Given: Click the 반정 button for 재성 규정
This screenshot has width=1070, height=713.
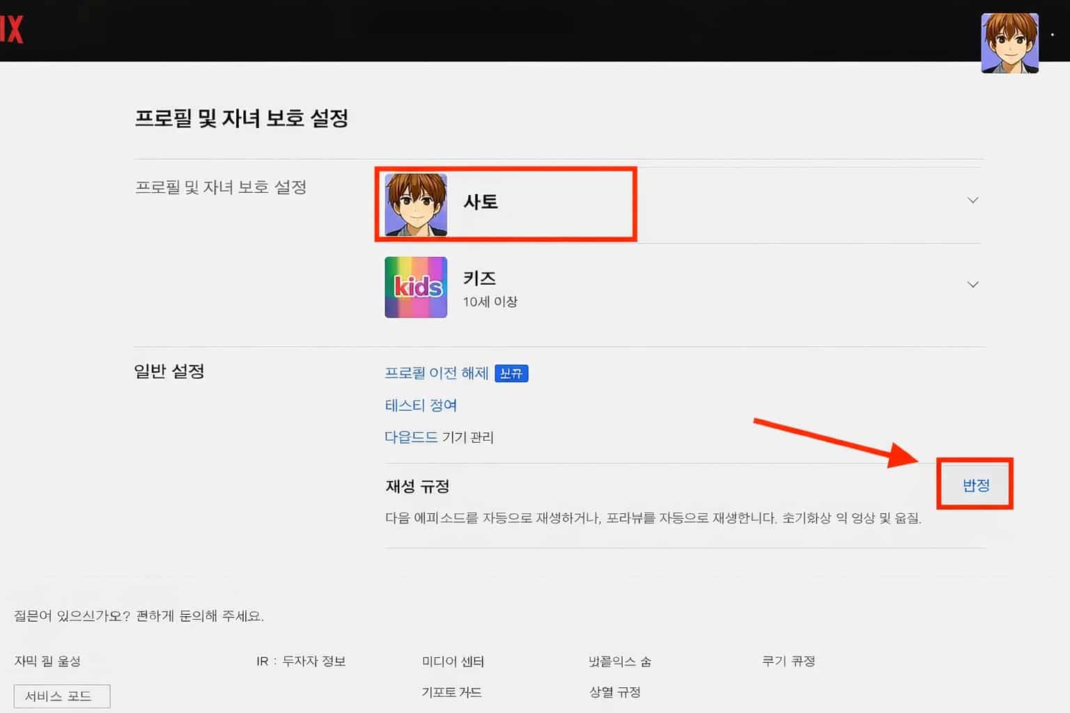Looking at the screenshot, I should coord(975,485).
